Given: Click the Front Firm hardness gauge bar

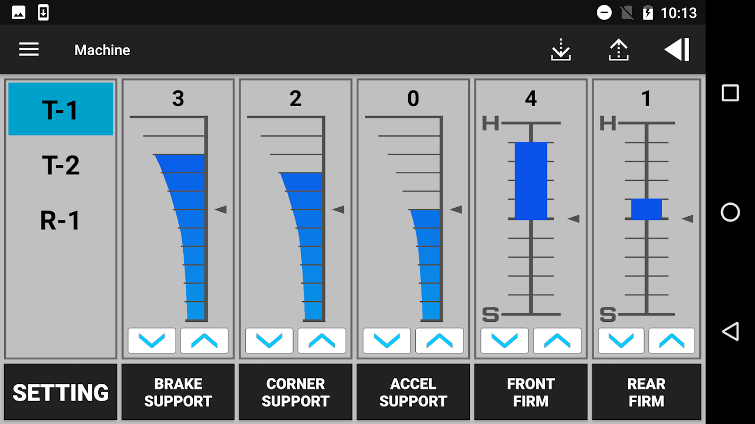Looking at the screenshot, I should pos(531,181).
